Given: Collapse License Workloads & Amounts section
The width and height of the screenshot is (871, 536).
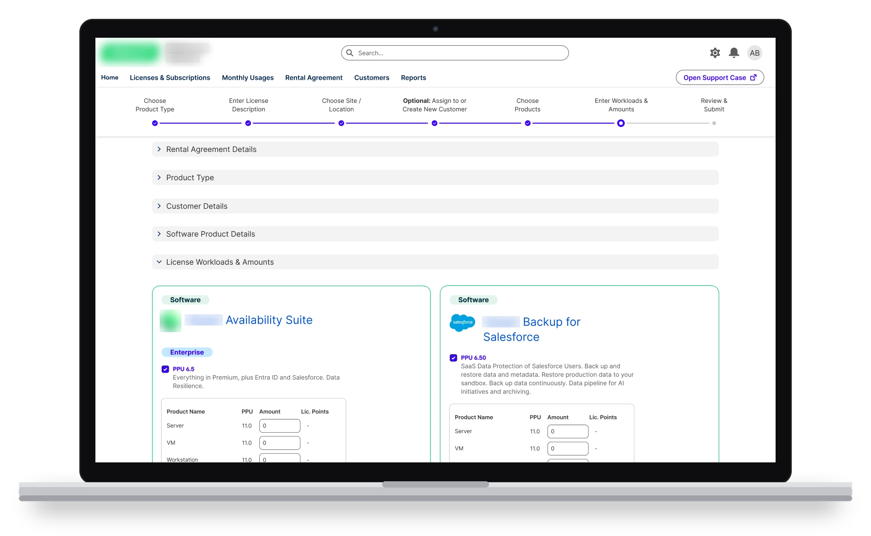Looking at the screenshot, I should (x=435, y=262).
